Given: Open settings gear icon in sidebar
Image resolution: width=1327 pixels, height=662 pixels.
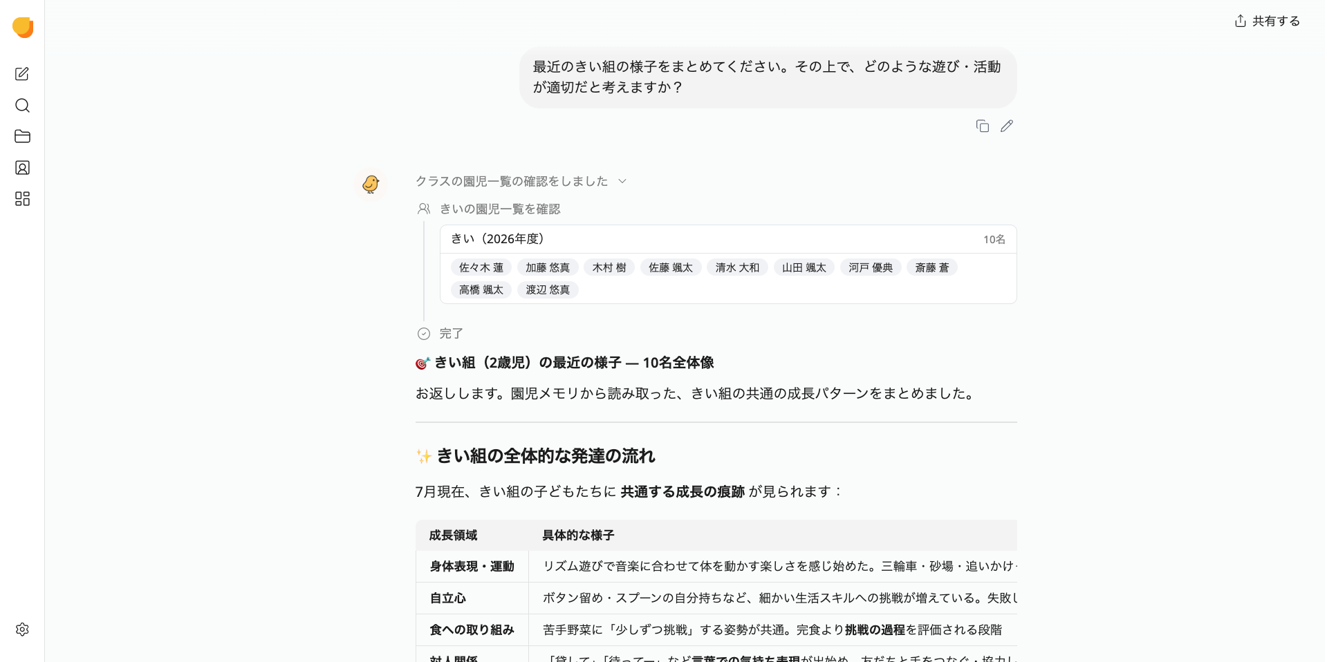Looking at the screenshot, I should 22,630.
